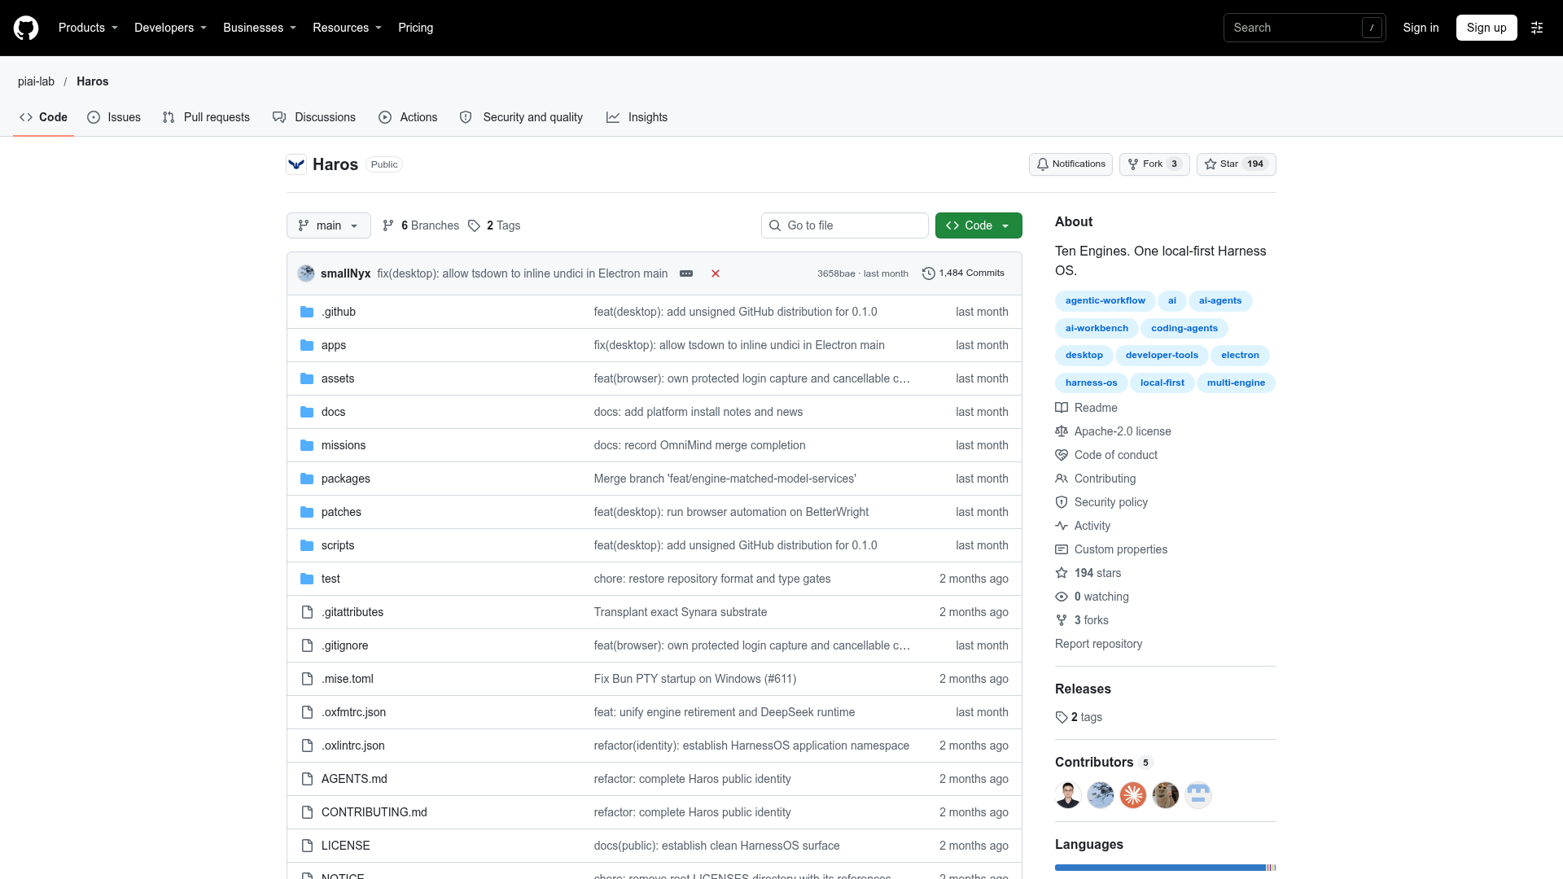The image size is (1563, 879).
Task: Open the patches folder icon
Action: pos(307,512)
